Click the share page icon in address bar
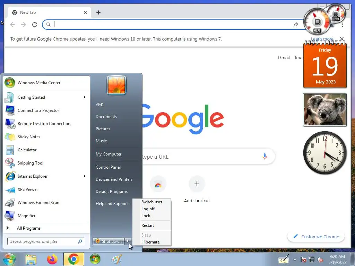Viewport: 355px width, 266px height. click(295, 25)
